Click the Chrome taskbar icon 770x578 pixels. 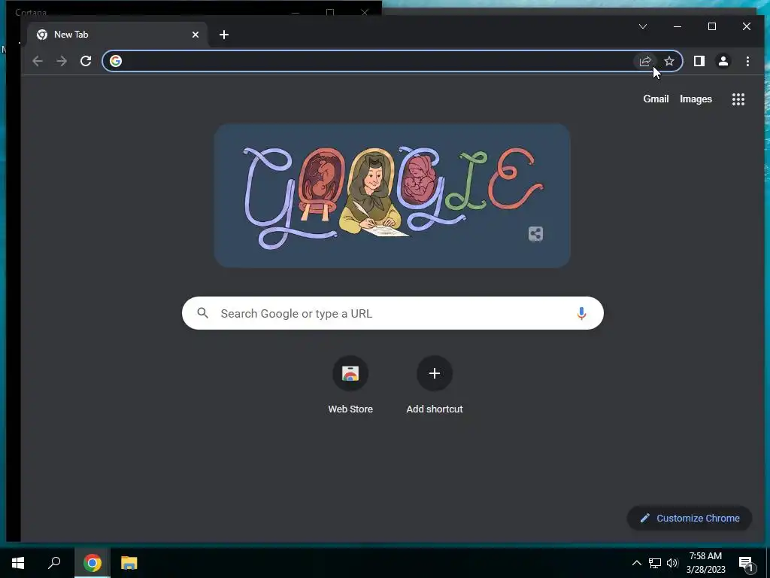(x=92, y=563)
